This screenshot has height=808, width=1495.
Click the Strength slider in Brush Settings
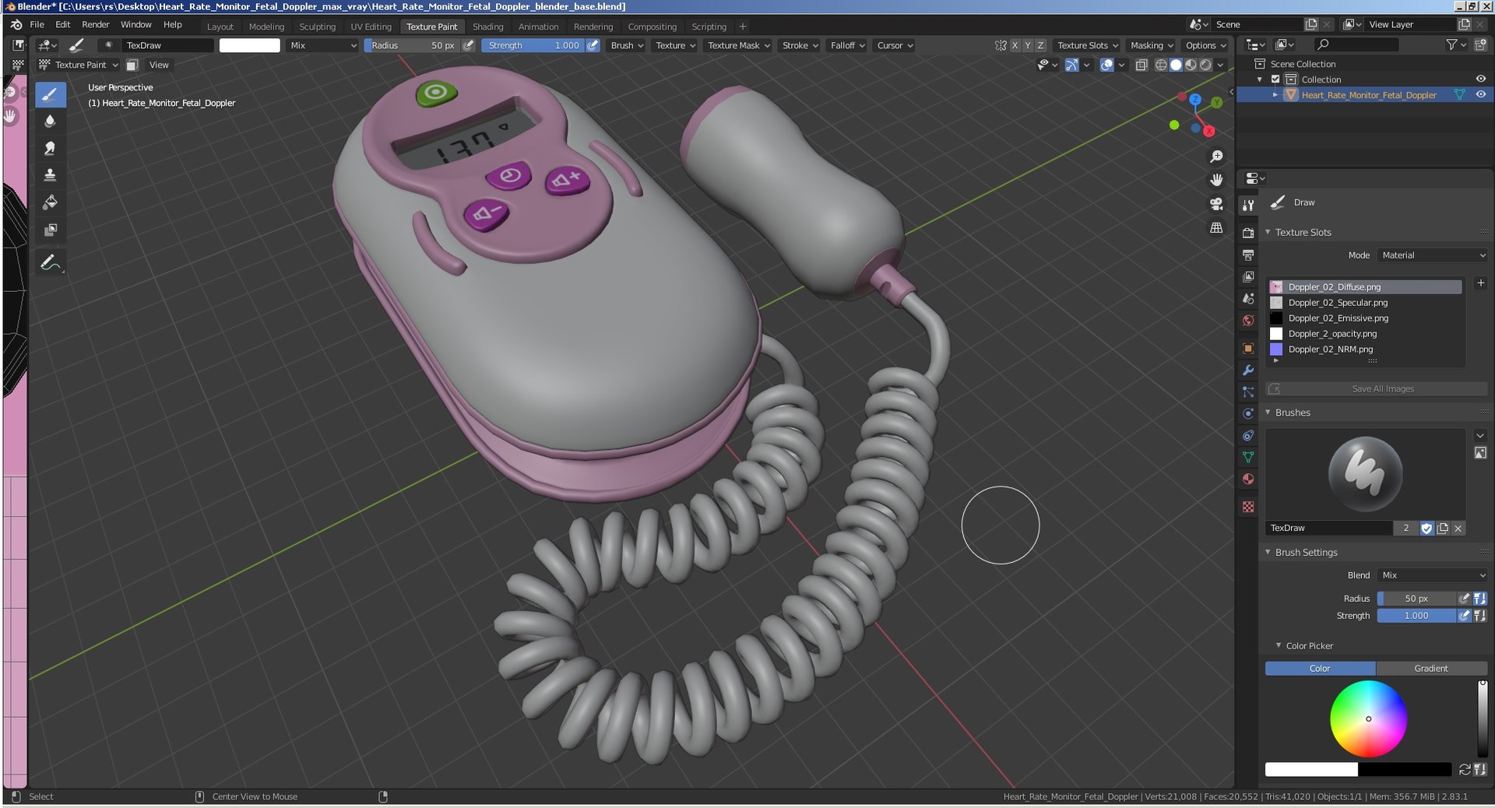[1416, 616]
